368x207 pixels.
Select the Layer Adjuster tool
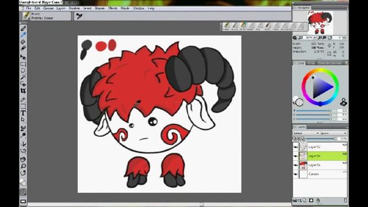(23, 57)
